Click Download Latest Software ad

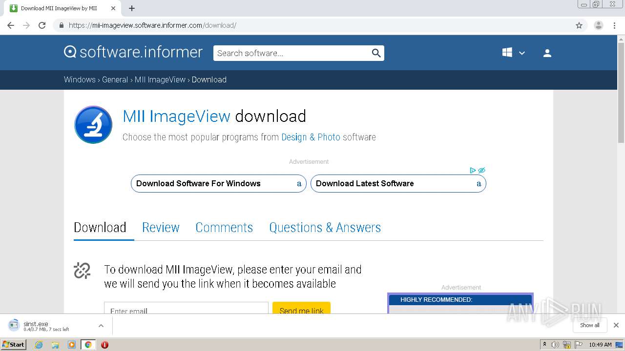[x=398, y=183]
